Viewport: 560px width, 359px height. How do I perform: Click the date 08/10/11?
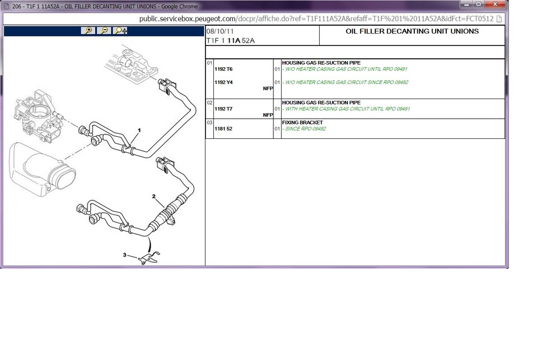(x=220, y=31)
